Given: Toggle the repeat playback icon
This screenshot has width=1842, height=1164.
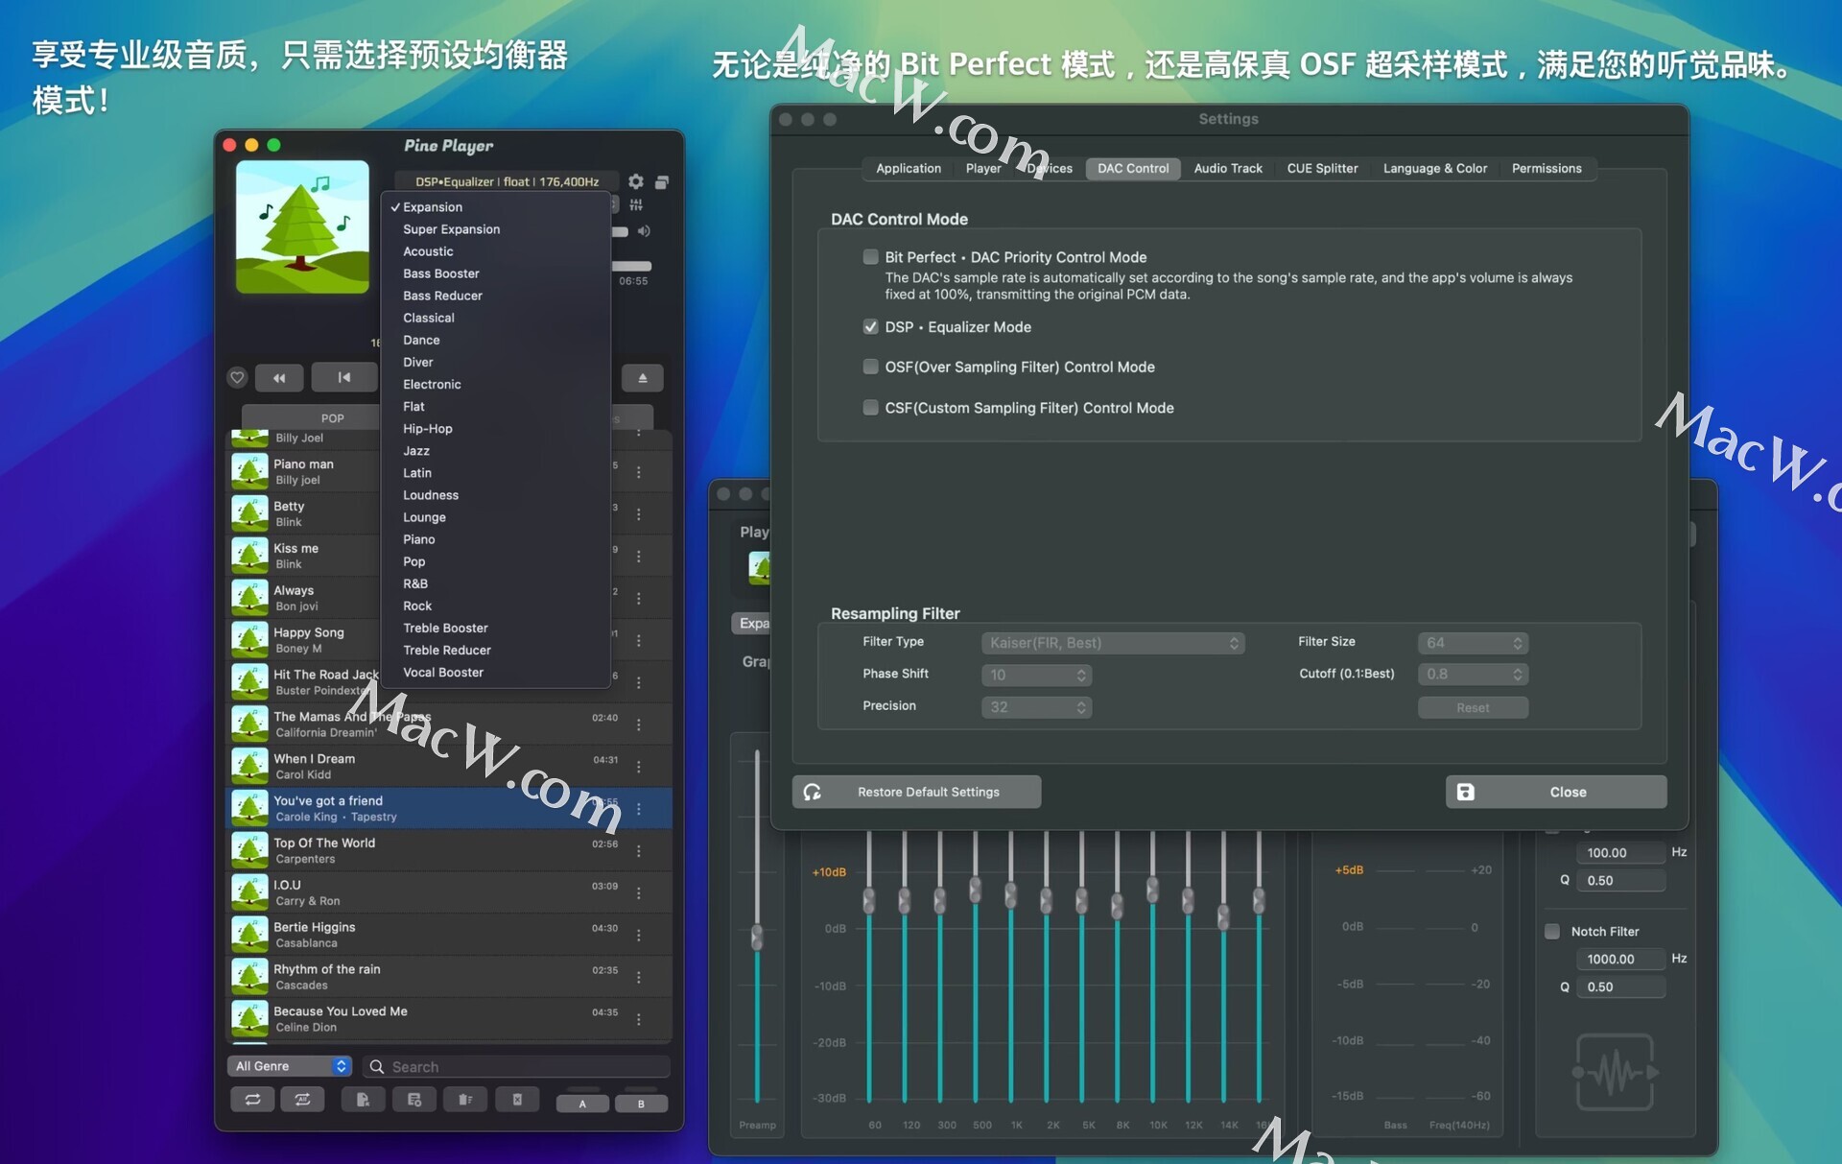Looking at the screenshot, I should (x=252, y=1100).
